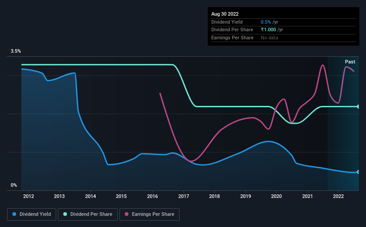Click the 3.5% y-axis label
The height and width of the screenshot is (227, 366).
pos(16,51)
